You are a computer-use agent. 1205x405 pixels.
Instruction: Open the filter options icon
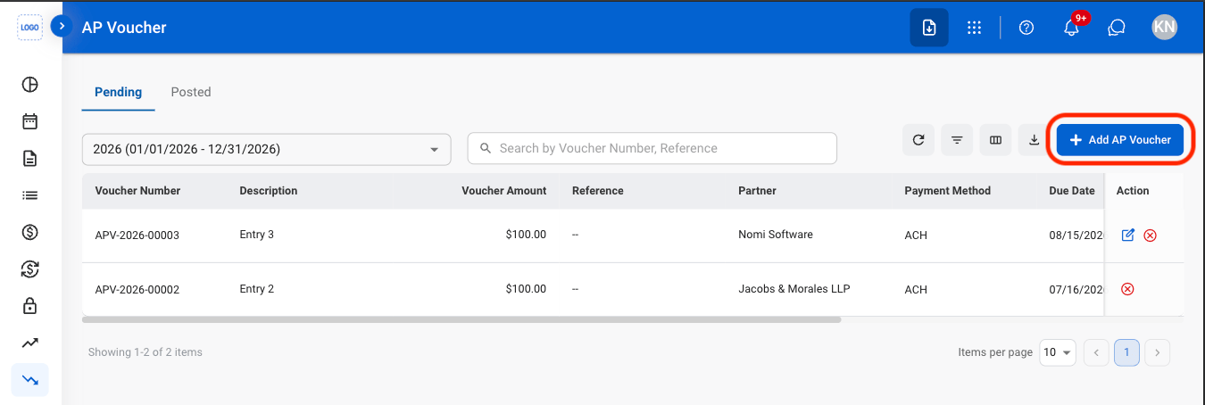957,140
